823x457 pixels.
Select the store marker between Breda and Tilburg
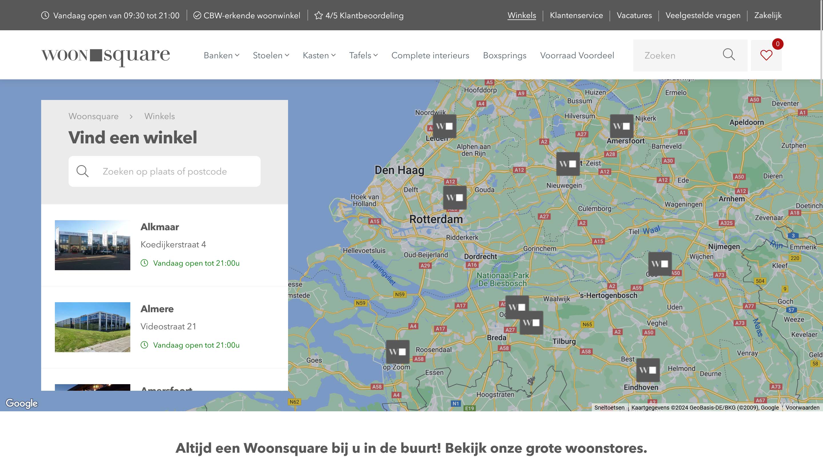[532, 322]
